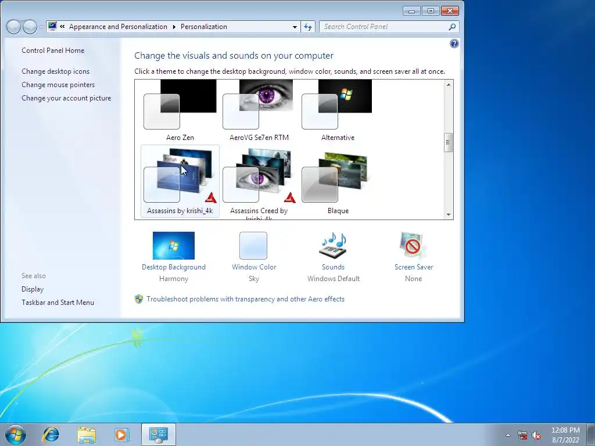Select the Assassins Creed by krishi_4k theme
The width and height of the screenshot is (595, 446).
click(259, 181)
